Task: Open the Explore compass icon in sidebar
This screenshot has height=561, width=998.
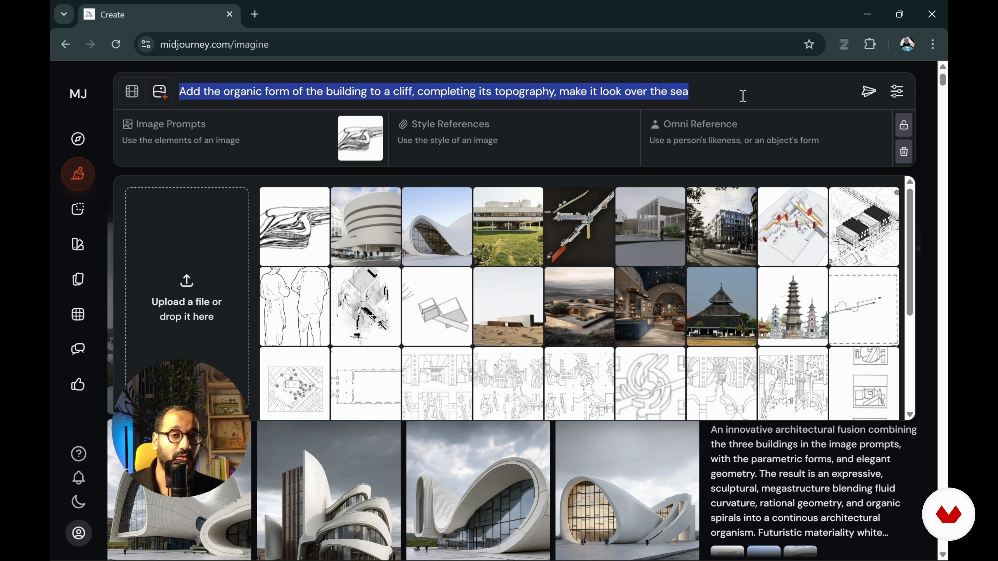Action: 78,139
